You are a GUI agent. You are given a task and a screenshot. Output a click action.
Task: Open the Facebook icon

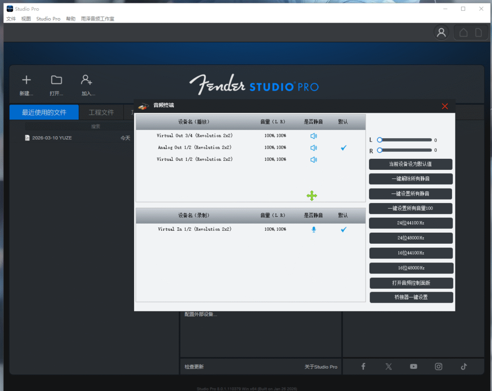(x=363, y=366)
